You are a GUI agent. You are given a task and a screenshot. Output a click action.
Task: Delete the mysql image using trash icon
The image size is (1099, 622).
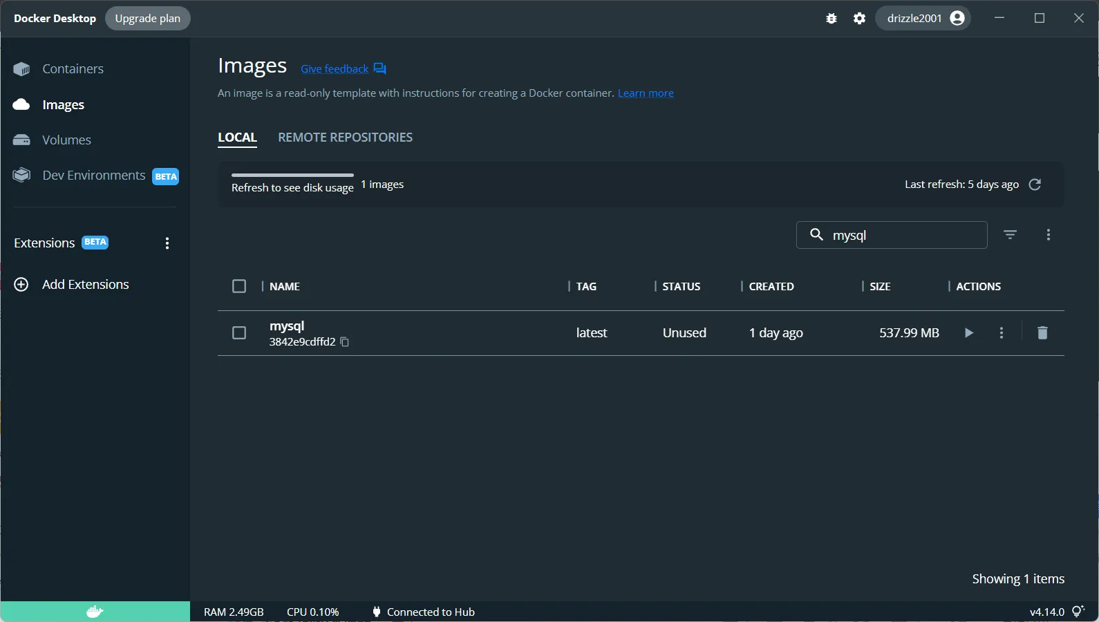click(1042, 333)
